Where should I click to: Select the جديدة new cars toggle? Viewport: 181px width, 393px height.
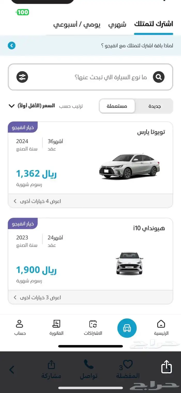point(154,106)
